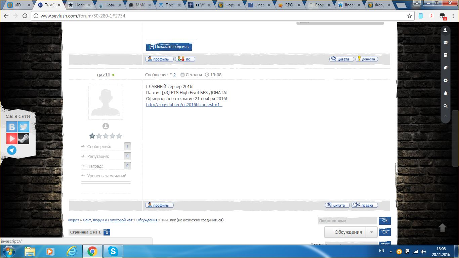Click the цитата button in upper post
This screenshot has width=459, height=258.
(342, 59)
